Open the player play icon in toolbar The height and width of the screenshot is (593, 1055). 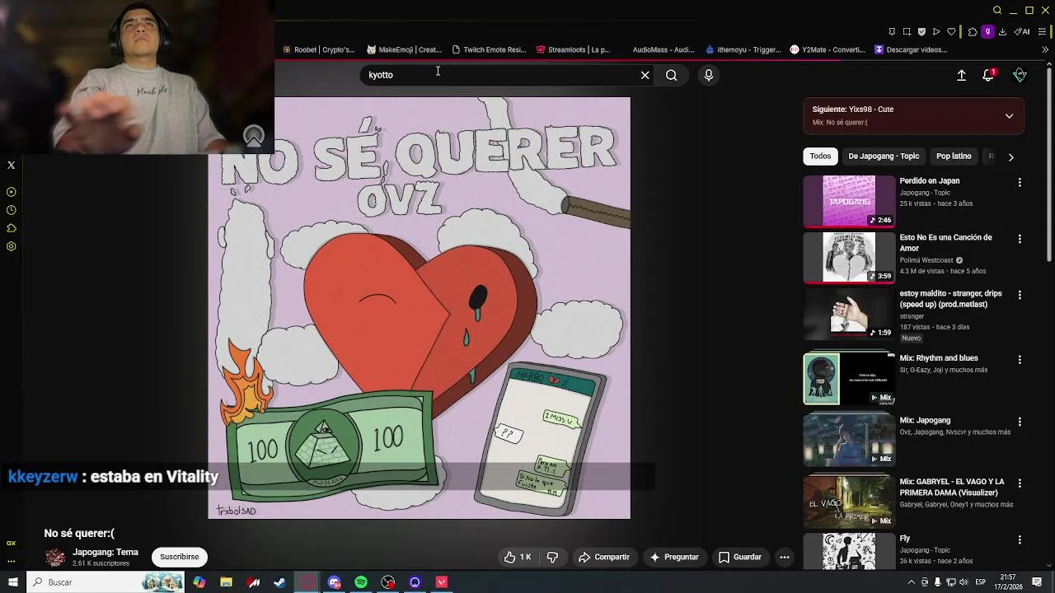coord(936,32)
